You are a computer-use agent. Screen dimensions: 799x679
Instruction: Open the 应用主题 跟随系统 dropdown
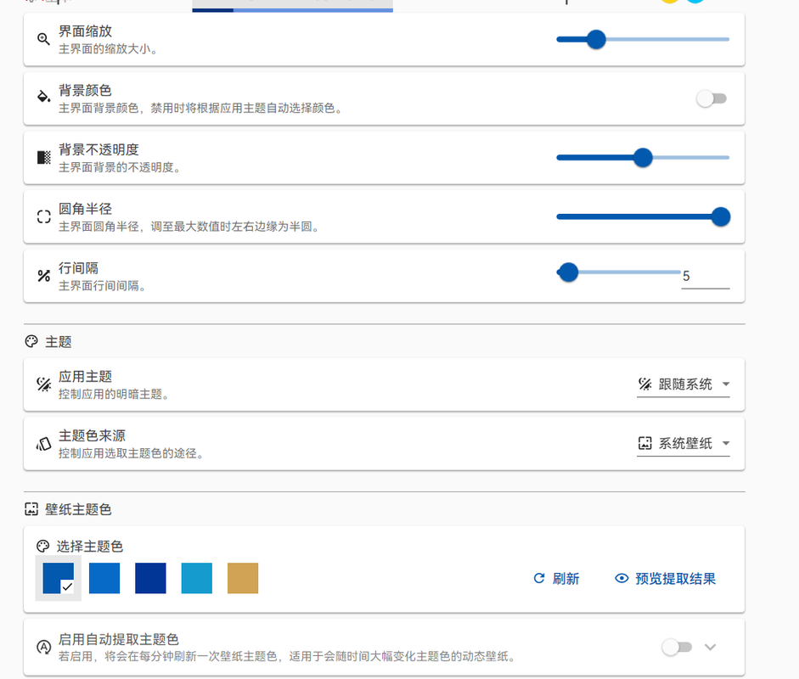click(x=683, y=384)
